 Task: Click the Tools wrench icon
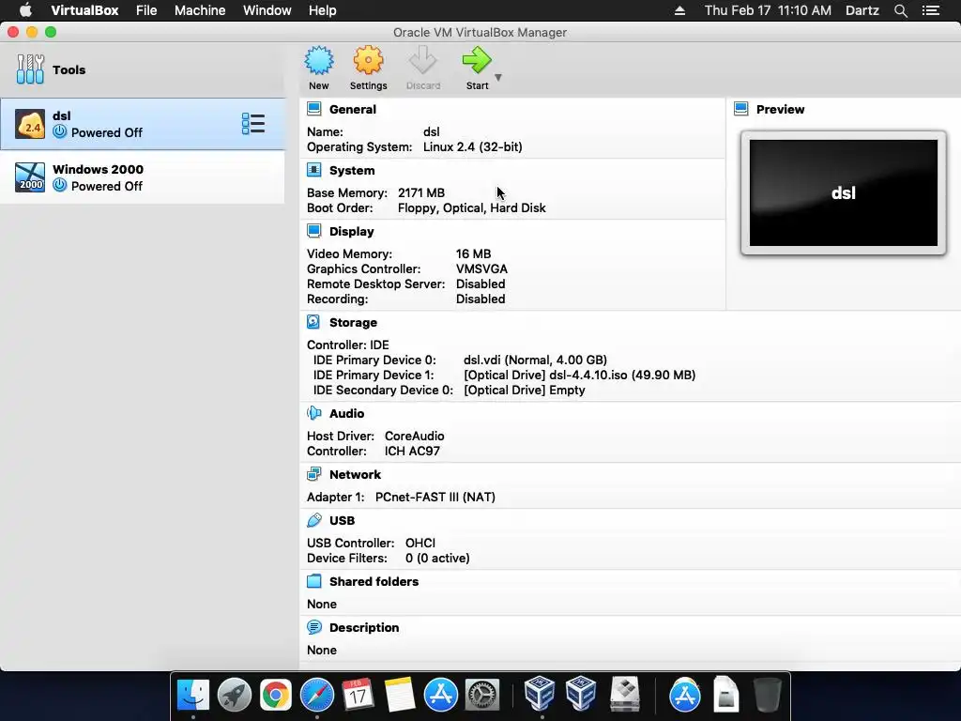(x=30, y=69)
